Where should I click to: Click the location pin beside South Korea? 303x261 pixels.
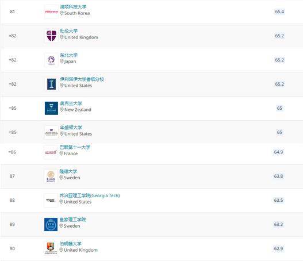pos(62,13)
